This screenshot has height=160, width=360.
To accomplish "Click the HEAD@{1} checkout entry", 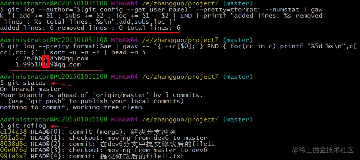I will [x=104, y=138].
